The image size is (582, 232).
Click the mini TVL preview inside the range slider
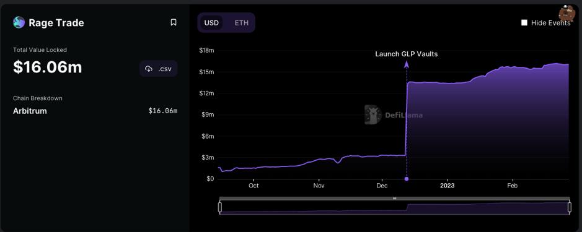pyautogui.click(x=395, y=208)
